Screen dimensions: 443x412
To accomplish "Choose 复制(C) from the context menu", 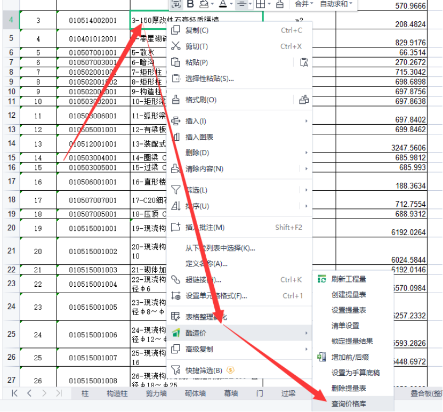I will (x=197, y=30).
